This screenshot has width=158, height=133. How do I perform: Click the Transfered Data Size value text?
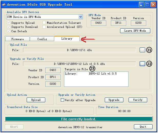(x=49, y=111)
